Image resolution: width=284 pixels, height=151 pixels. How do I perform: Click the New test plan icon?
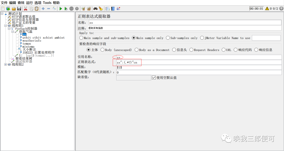coord(3,8)
